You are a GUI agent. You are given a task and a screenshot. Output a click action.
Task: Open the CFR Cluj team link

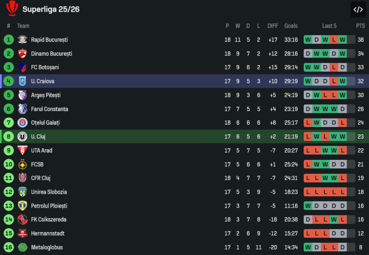click(x=41, y=178)
